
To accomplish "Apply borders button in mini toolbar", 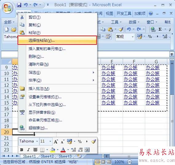I will click(42, 150).
